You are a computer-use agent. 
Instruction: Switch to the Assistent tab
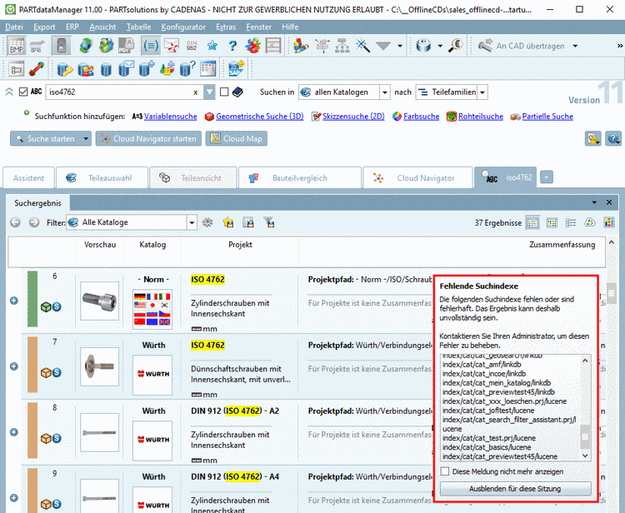click(x=28, y=177)
